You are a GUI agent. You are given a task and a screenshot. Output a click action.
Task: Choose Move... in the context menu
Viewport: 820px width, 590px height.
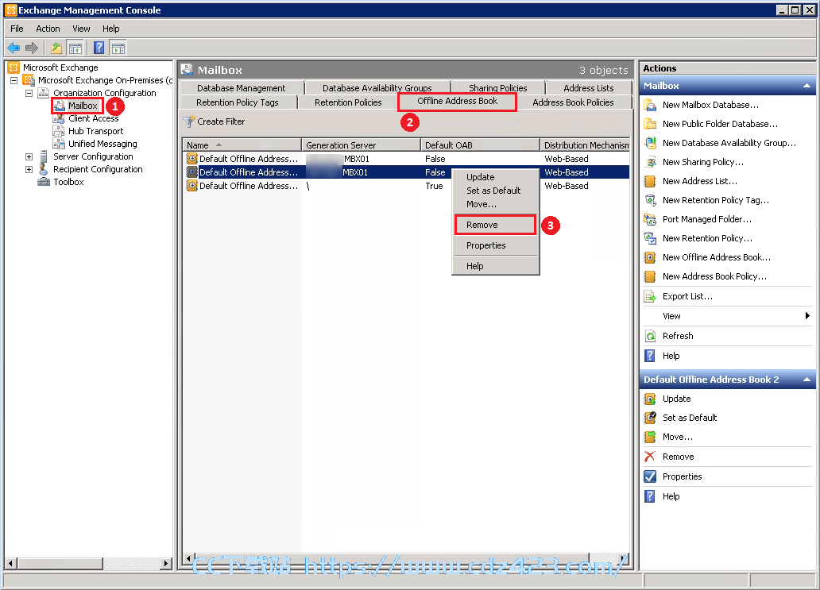495,204
